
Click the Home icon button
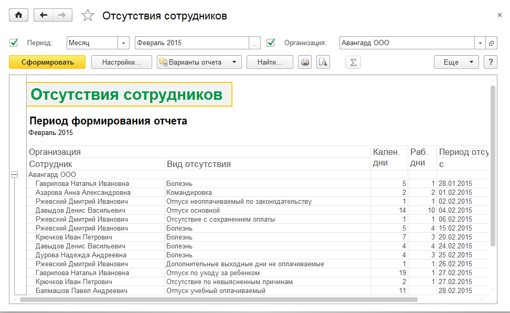(18, 15)
